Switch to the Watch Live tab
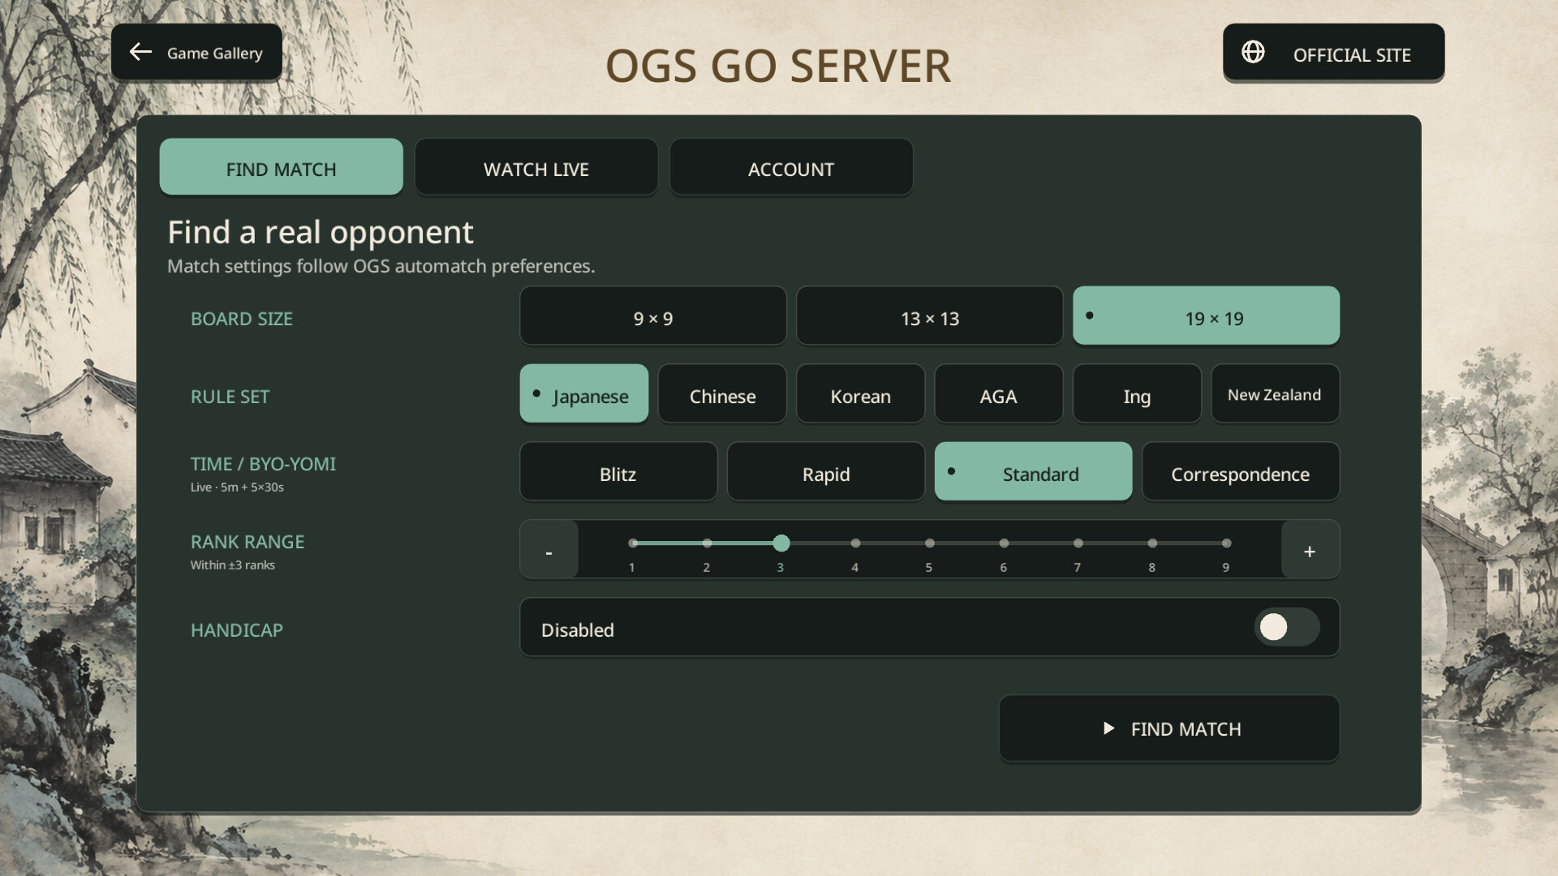The width and height of the screenshot is (1558, 876). (x=536, y=168)
